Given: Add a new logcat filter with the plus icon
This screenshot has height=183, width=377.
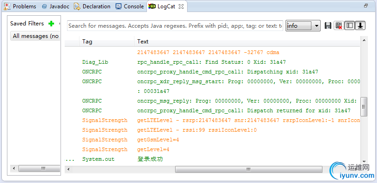Looking at the screenshot, I should (51, 24).
